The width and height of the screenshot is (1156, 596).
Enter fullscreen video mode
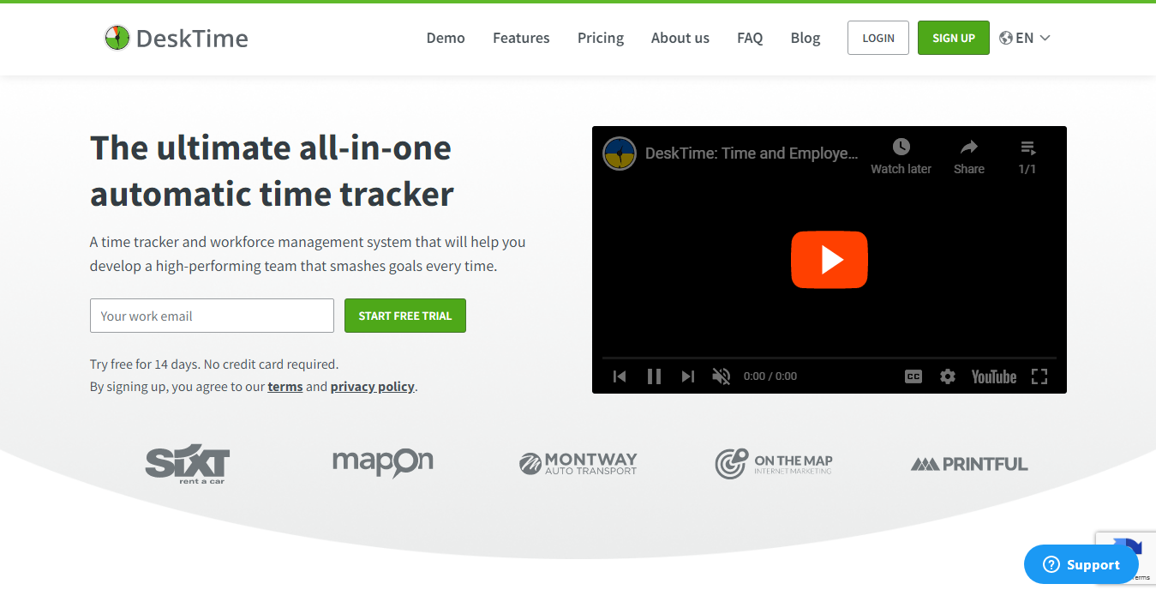(x=1039, y=376)
